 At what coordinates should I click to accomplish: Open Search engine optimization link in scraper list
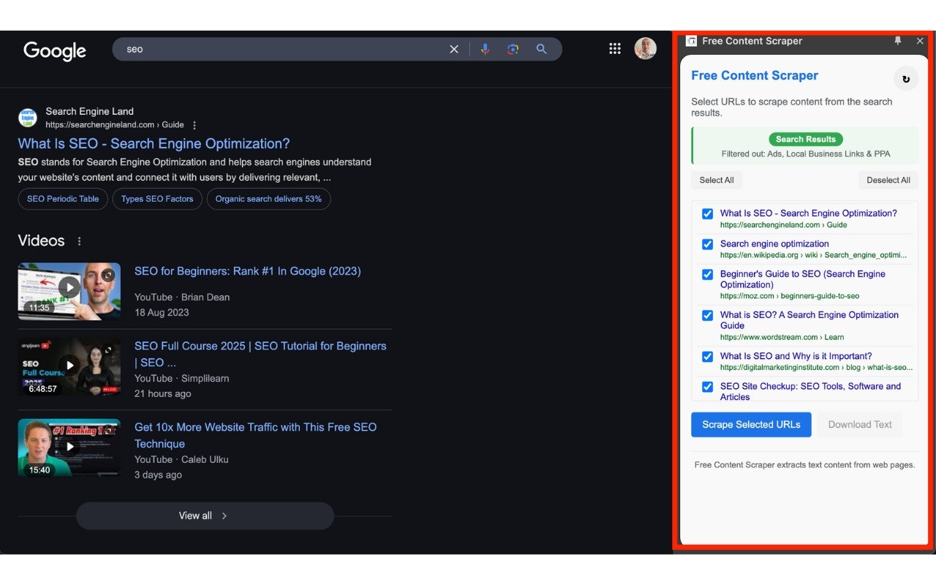click(774, 244)
